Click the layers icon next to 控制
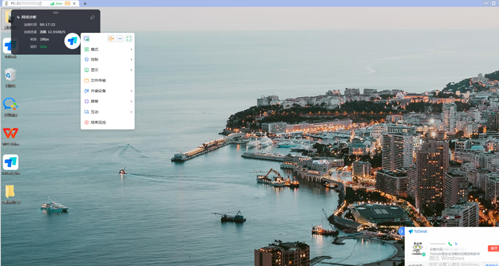Image resolution: width=499 pixels, height=266 pixels. (86, 59)
